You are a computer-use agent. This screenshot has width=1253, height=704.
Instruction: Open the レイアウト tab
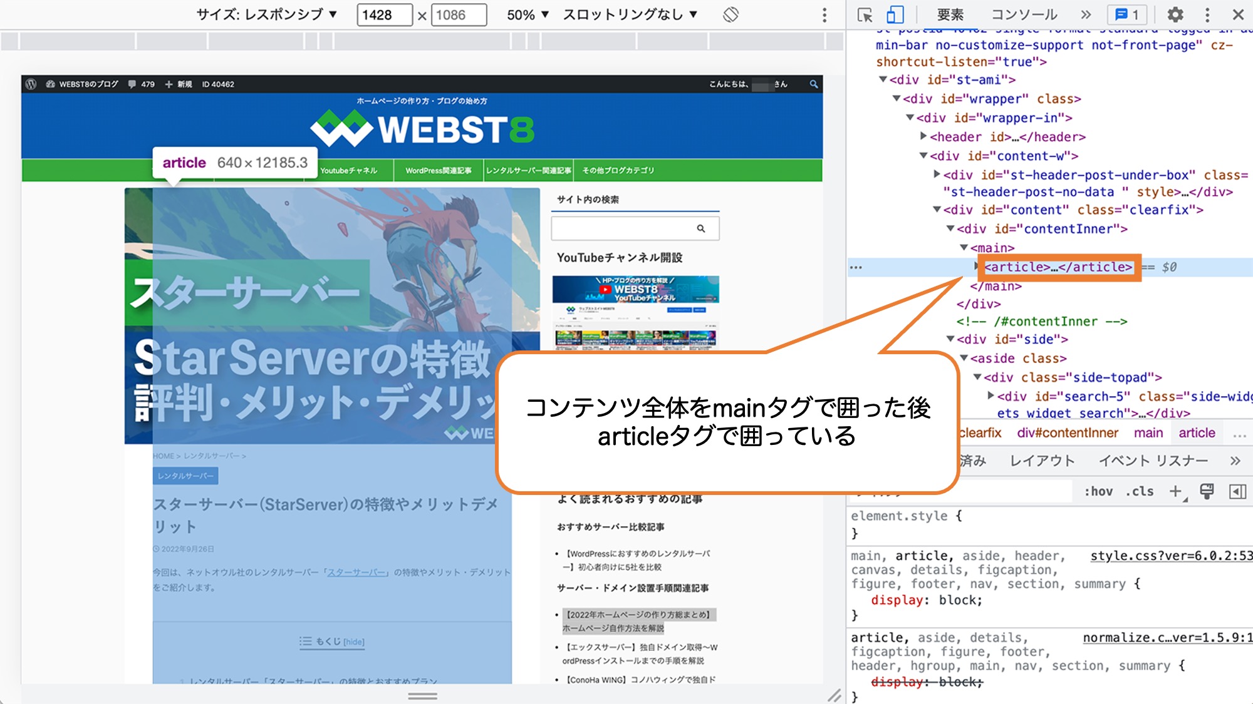(x=1042, y=461)
